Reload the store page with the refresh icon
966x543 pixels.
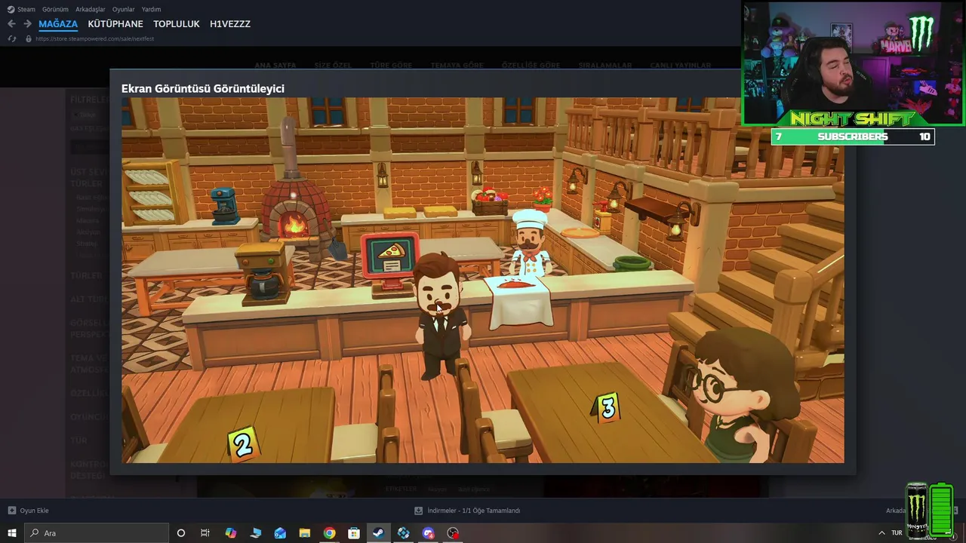(x=11, y=38)
